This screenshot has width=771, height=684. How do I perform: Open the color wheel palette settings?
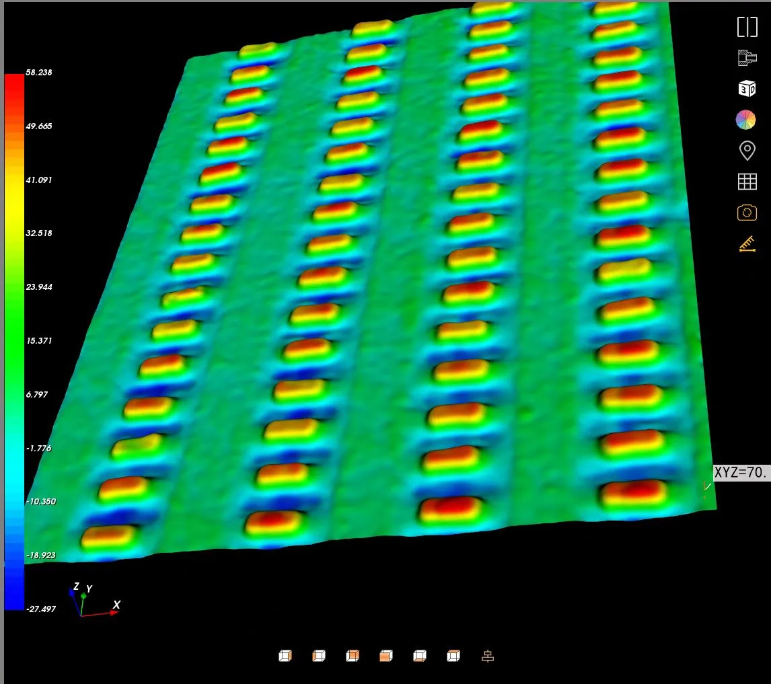[746, 120]
